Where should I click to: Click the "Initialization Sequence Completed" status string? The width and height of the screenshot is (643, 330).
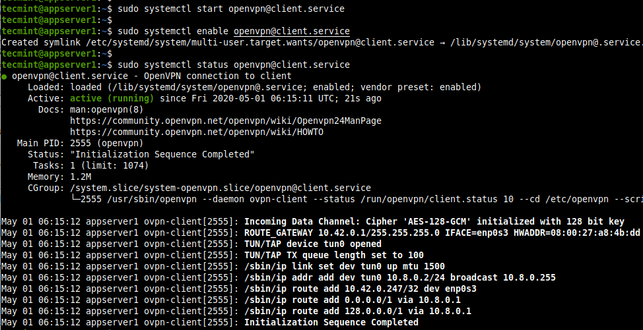coord(162,154)
